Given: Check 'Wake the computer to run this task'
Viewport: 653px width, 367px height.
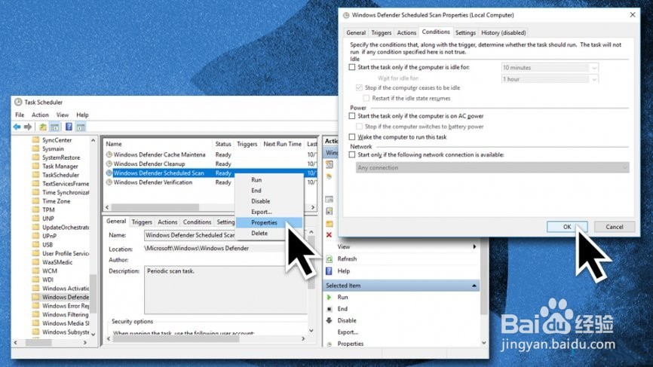Looking at the screenshot, I should coord(352,137).
